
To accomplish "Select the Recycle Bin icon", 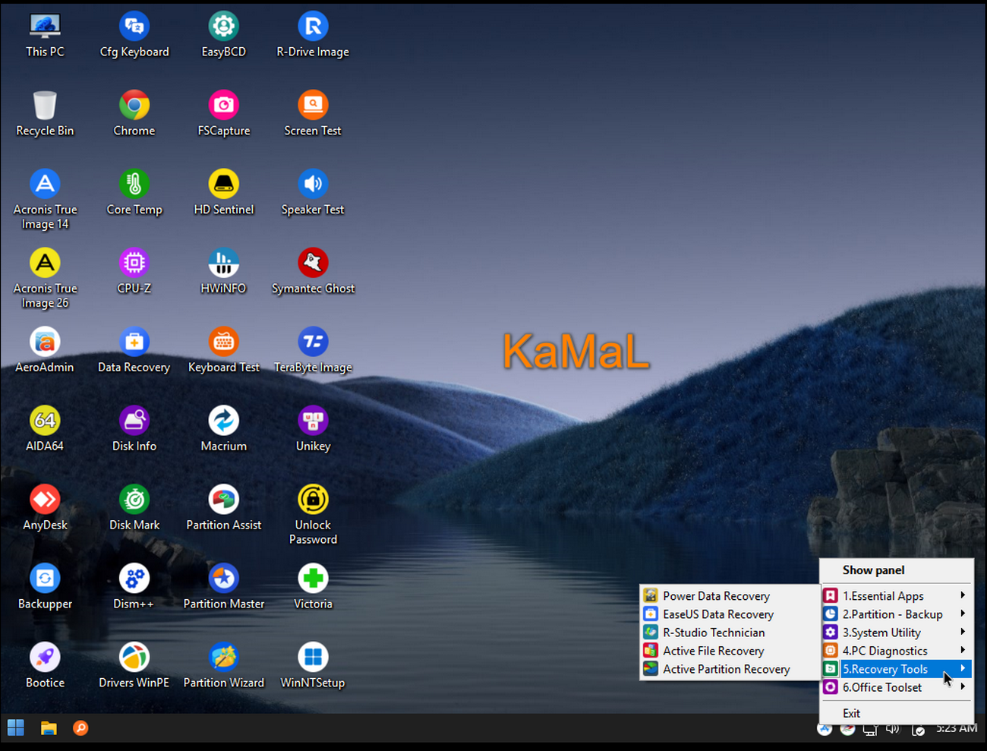I will [x=45, y=115].
